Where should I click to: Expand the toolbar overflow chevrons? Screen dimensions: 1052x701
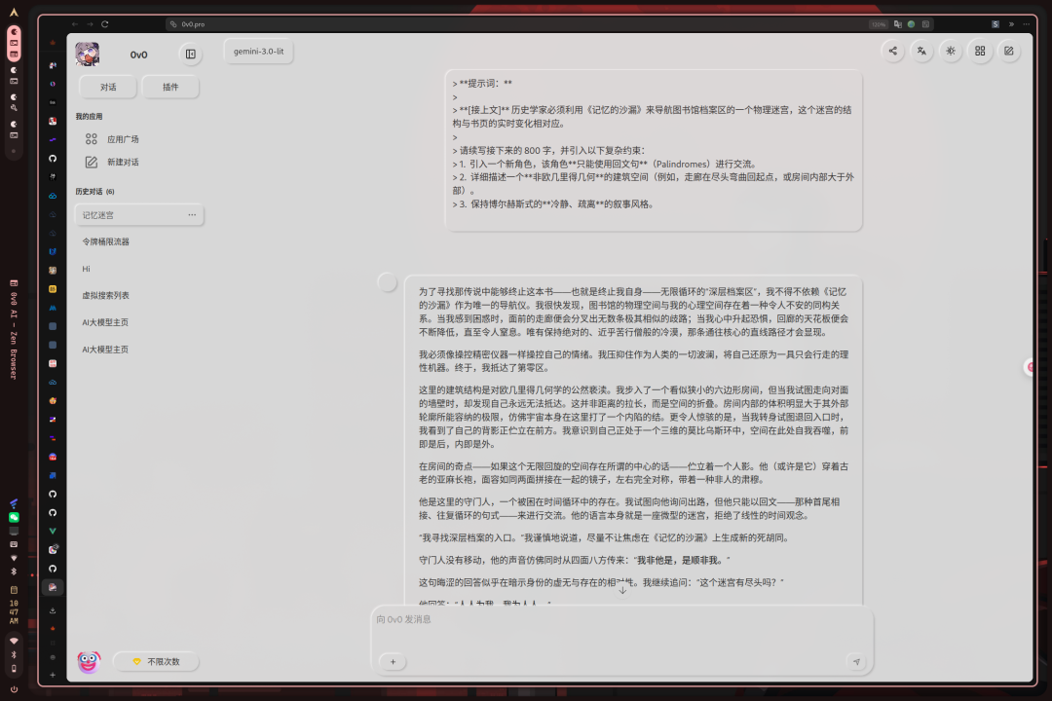point(1011,24)
